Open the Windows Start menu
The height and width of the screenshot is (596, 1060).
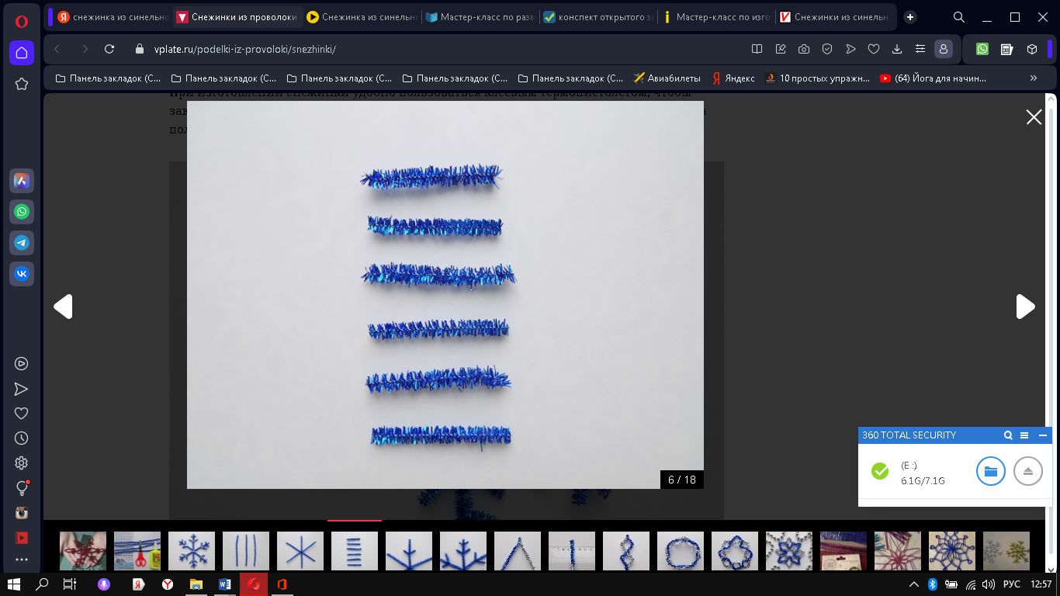[13, 584]
